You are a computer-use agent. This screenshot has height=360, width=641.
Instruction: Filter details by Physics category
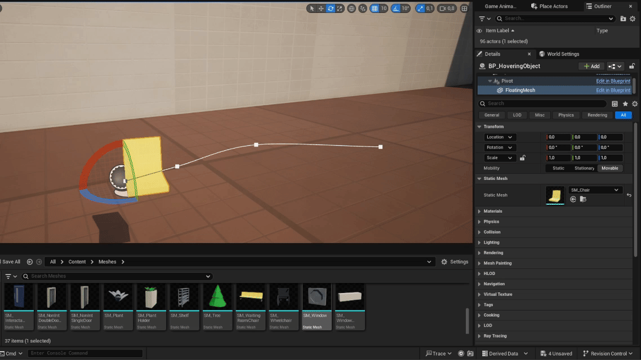pyautogui.click(x=566, y=115)
